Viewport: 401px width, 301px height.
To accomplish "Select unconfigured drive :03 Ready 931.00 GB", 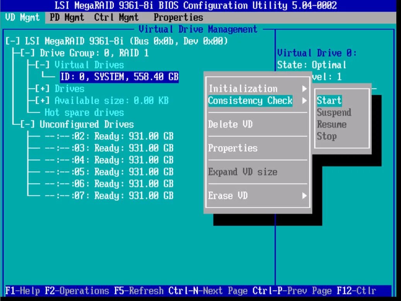I will click(x=109, y=148).
